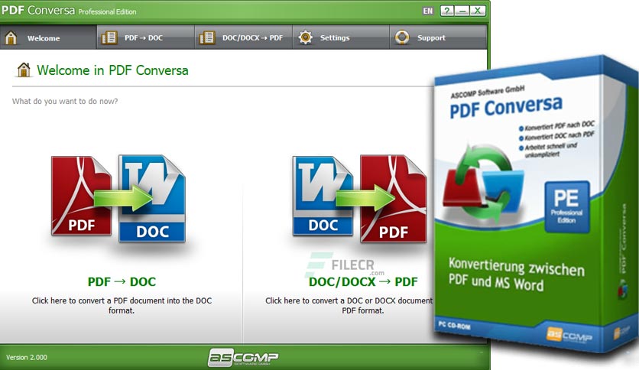Switch to the PDF → DOC tab
This screenshot has height=370, width=639.
click(x=145, y=37)
